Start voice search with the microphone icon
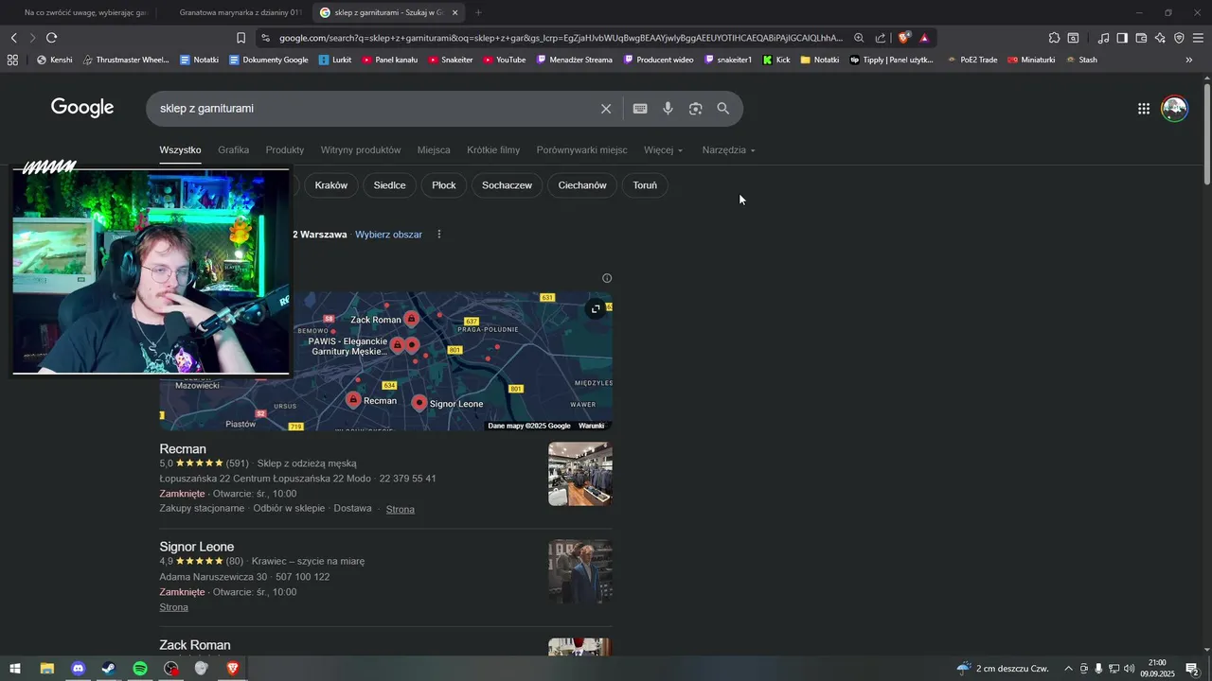 point(668,109)
